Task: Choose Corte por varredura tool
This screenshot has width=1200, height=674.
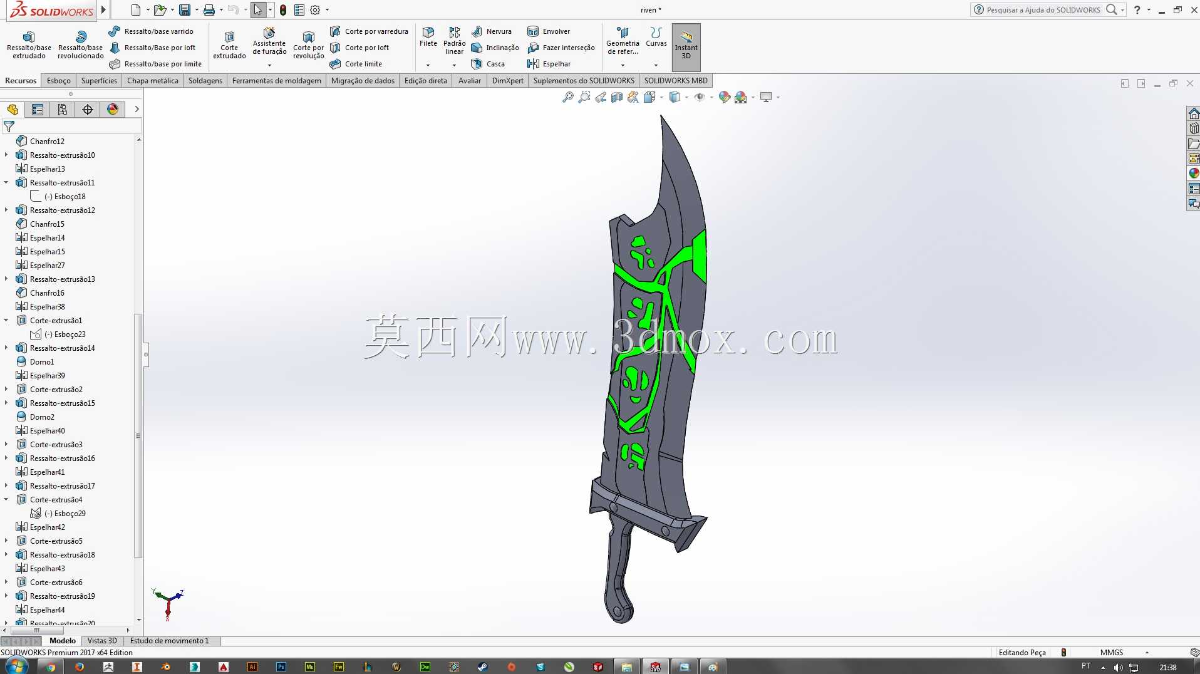Action: click(369, 31)
